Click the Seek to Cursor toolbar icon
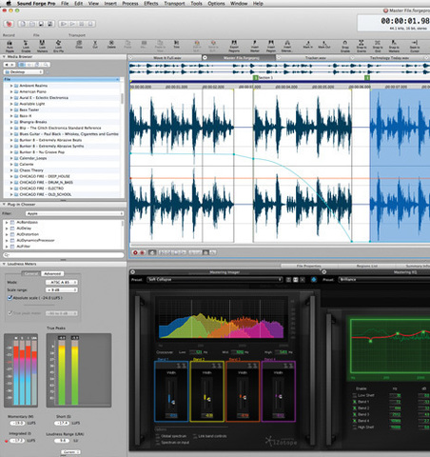This screenshot has width=430, height=457. click(415, 46)
